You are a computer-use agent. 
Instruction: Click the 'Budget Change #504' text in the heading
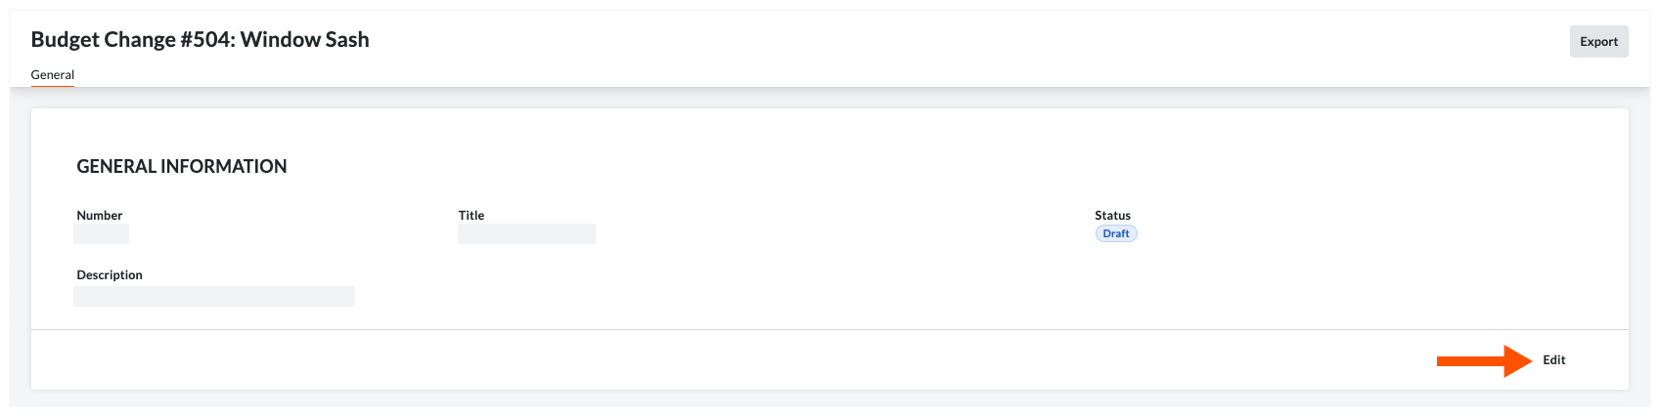(x=131, y=40)
